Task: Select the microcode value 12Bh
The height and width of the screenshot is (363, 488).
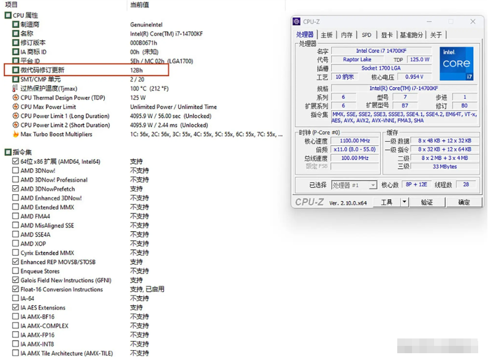Action: click(x=136, y=71)
